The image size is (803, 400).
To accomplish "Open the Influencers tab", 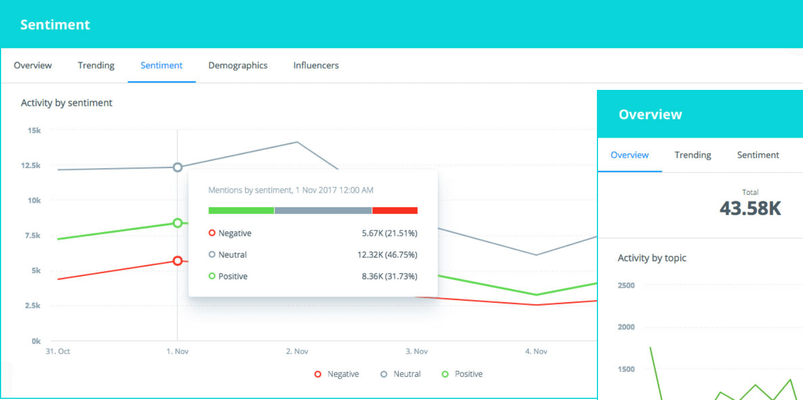I will 315,65.
